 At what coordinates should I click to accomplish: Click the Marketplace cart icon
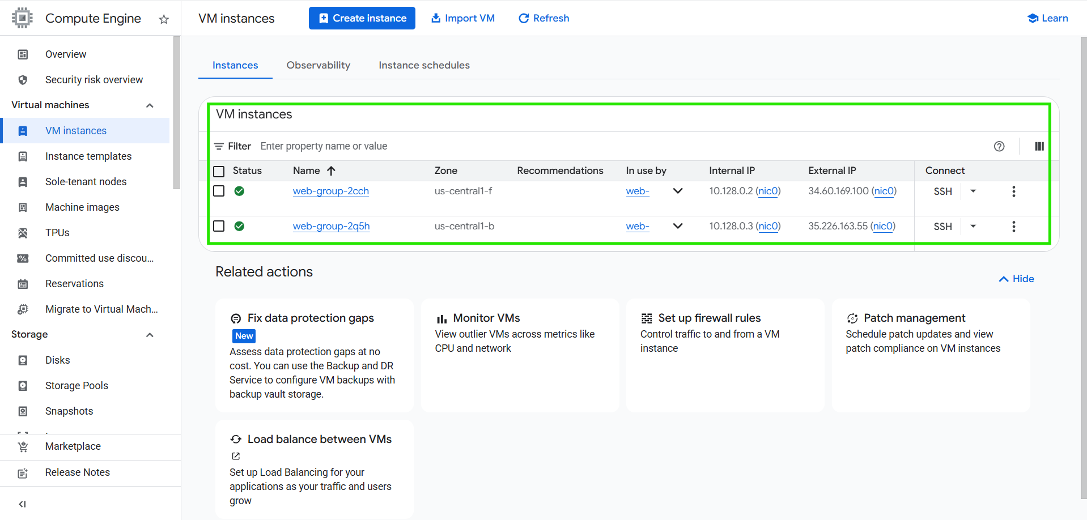point(23,447)
